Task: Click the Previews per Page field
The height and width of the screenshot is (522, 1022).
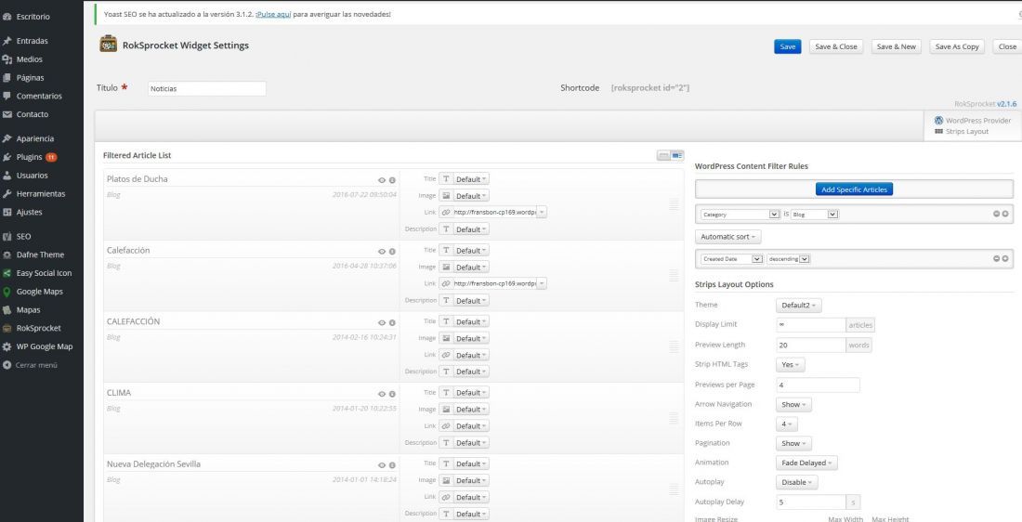Action: (x=818, y=385)
